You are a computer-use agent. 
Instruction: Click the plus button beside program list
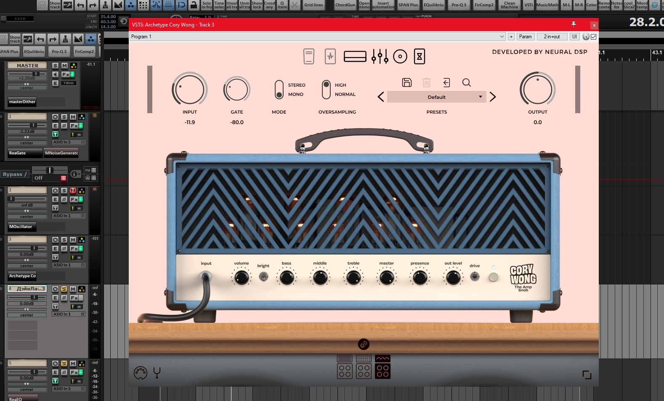(511, 37)
